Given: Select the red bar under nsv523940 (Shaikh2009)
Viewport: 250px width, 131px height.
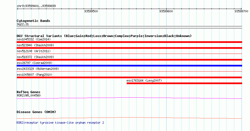Looking at the screenshot, I should 129,48.
